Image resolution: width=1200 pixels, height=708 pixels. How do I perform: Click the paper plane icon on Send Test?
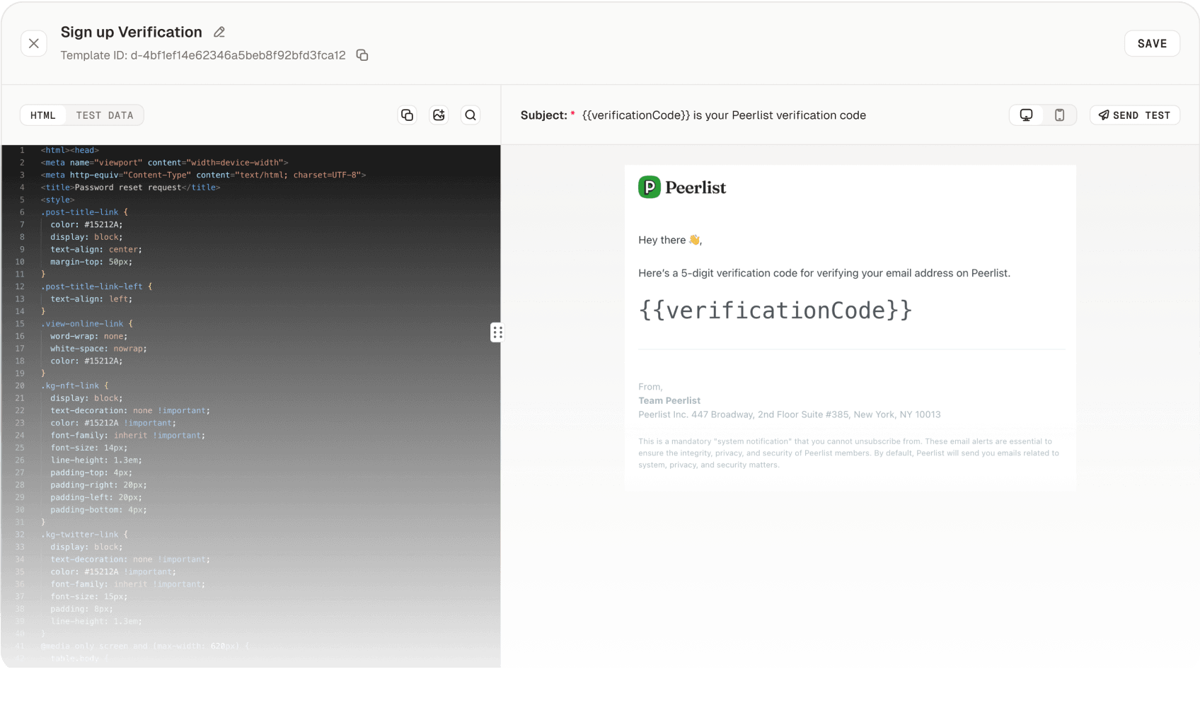point(1103,115)
